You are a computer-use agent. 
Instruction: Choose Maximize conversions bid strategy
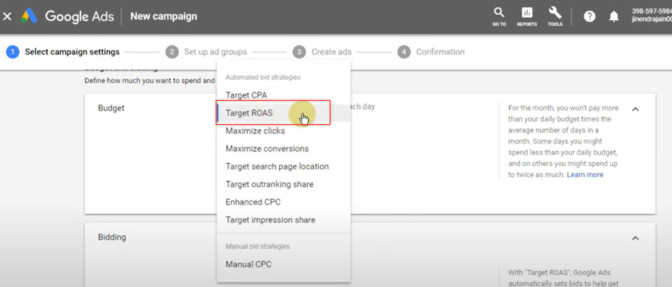[284, 149]
